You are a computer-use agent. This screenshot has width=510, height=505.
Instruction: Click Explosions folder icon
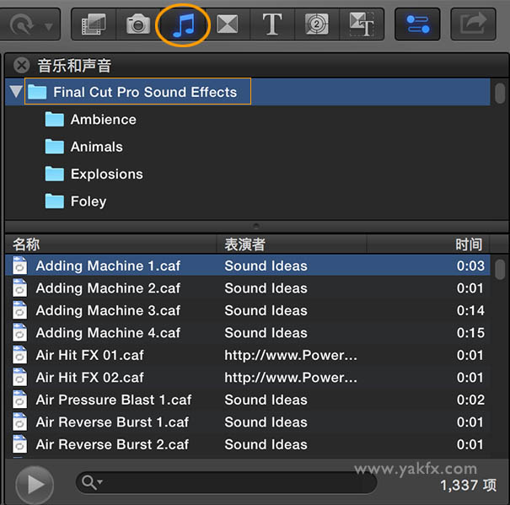click(54, 174)
